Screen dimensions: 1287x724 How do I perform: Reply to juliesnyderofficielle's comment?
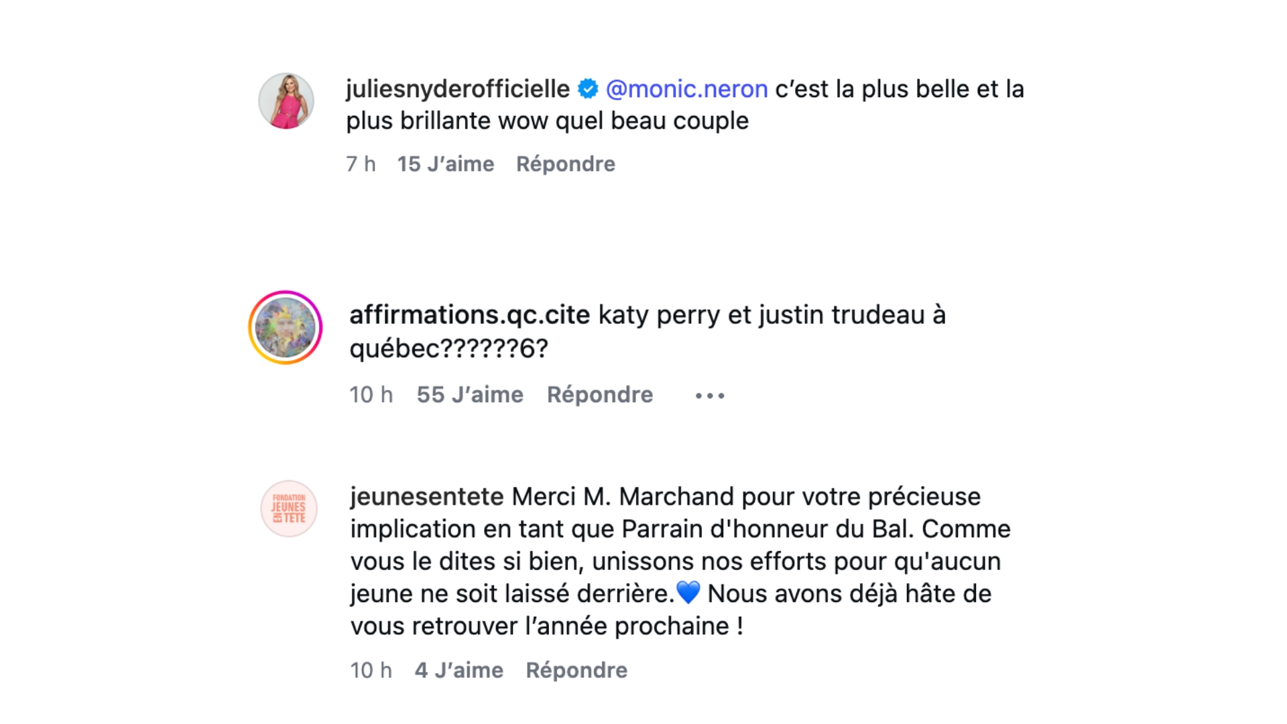[565, 164]
